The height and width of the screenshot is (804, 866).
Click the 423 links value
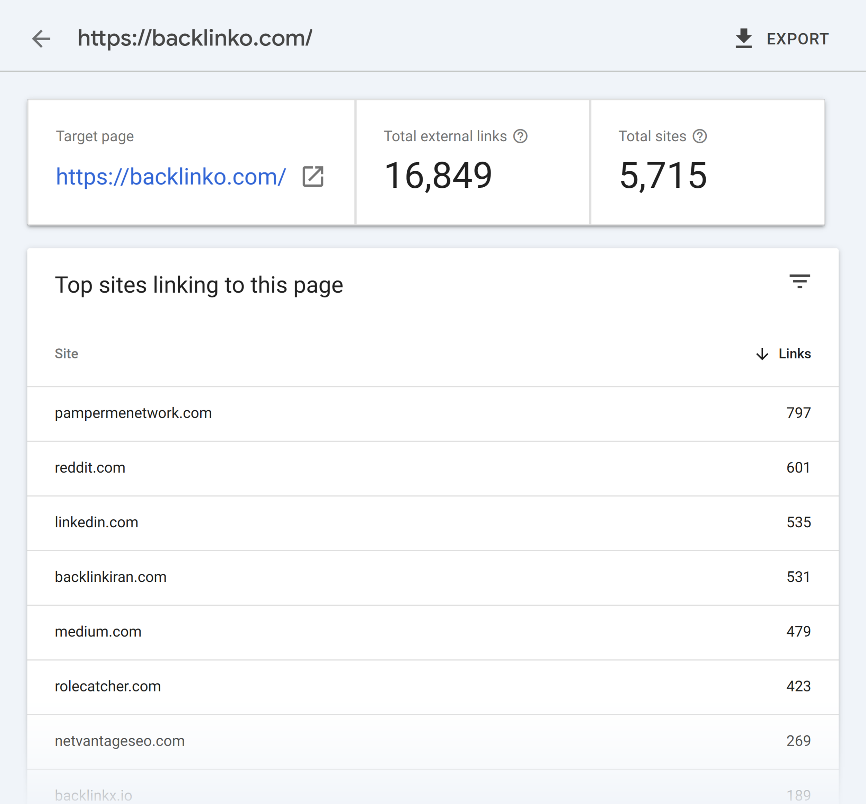tap(798, 686)
